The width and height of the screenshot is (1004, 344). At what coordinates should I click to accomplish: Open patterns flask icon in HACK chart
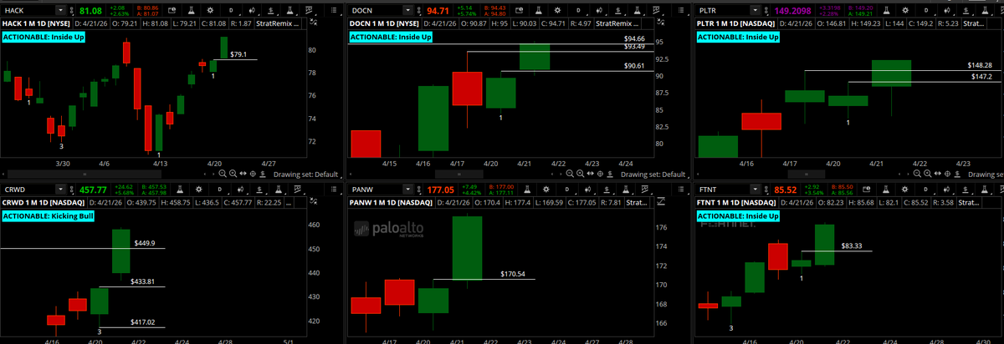point(289,10)
